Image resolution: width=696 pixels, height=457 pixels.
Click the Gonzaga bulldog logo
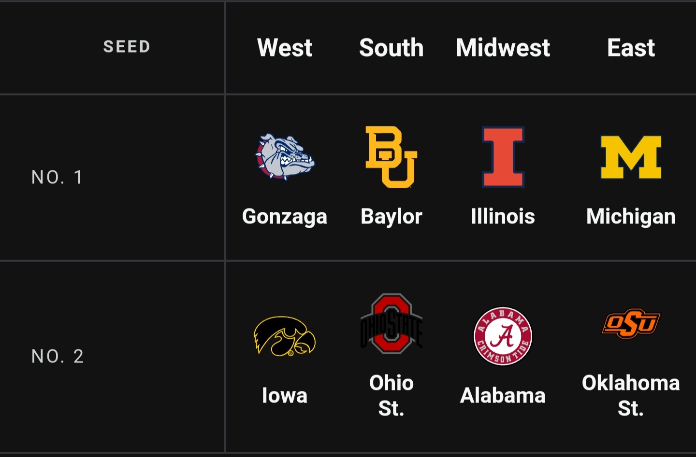[285, 157]
